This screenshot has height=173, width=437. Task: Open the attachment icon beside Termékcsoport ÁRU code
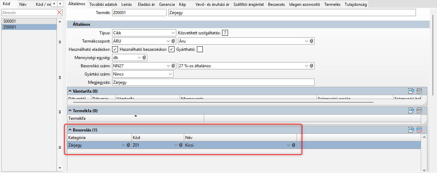pos(173,41)
